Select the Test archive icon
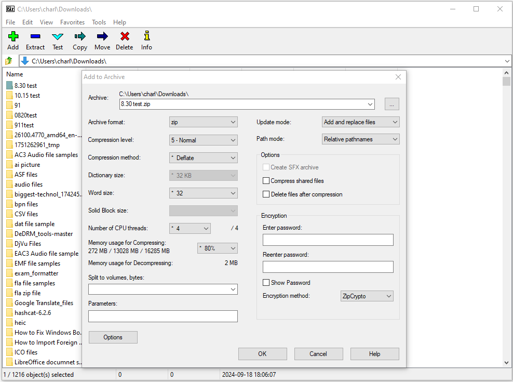The height and width of the screenshot is (382, 513). click(57, 37)
